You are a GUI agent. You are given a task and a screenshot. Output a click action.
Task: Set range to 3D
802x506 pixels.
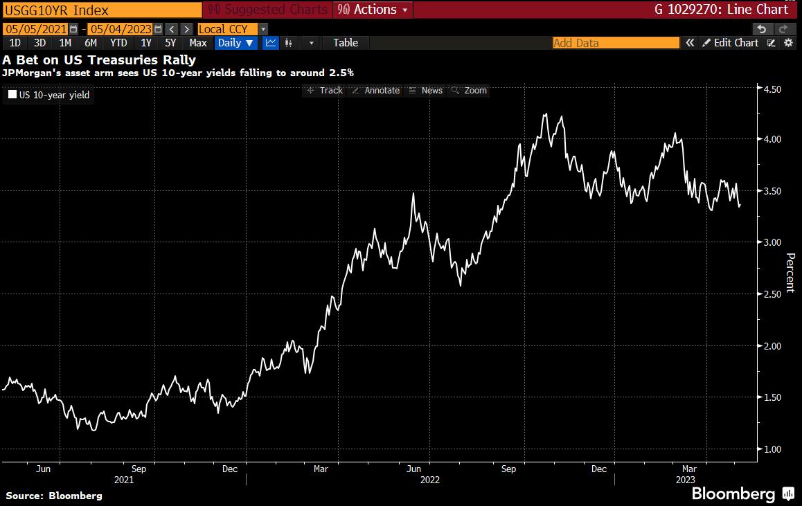pyautogui.click(x=40, y=43)
